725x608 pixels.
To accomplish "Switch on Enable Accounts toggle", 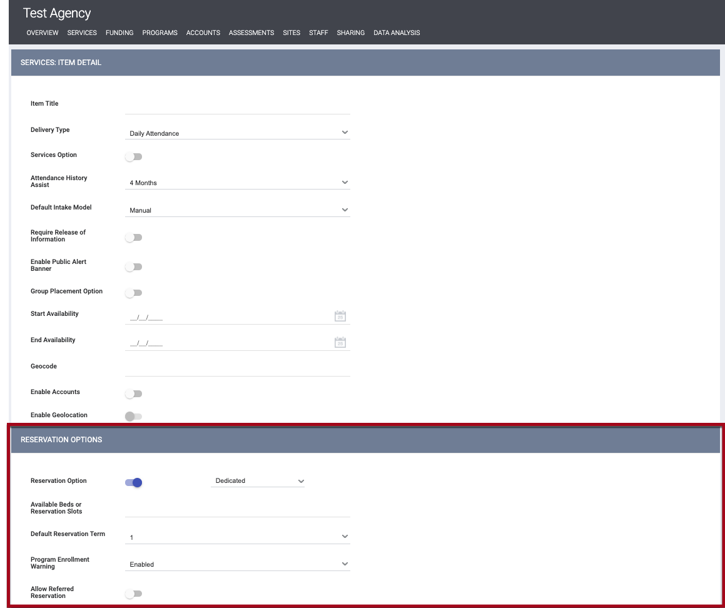I will pos(134,393).
